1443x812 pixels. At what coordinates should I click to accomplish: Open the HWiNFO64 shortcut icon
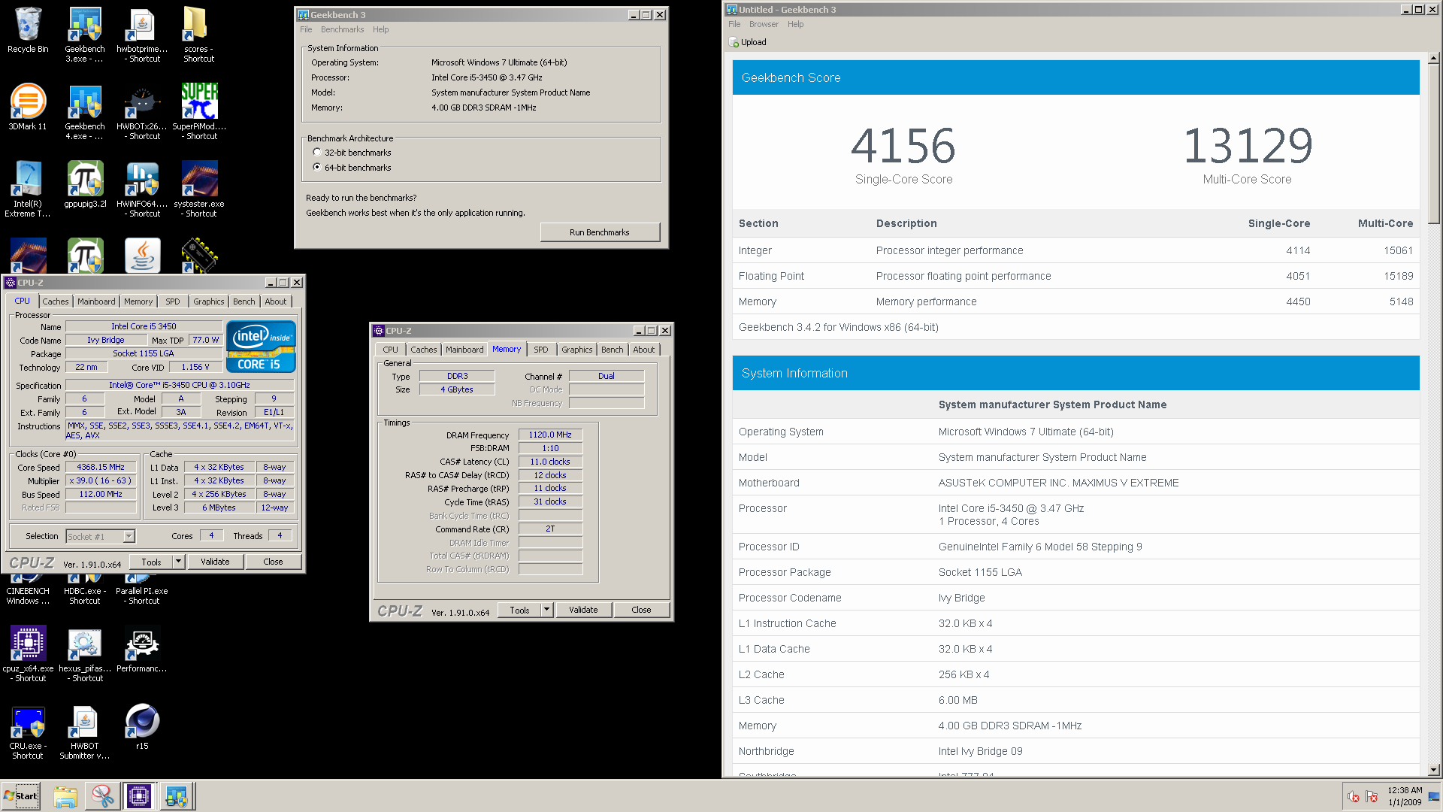(x=142, y=189)
